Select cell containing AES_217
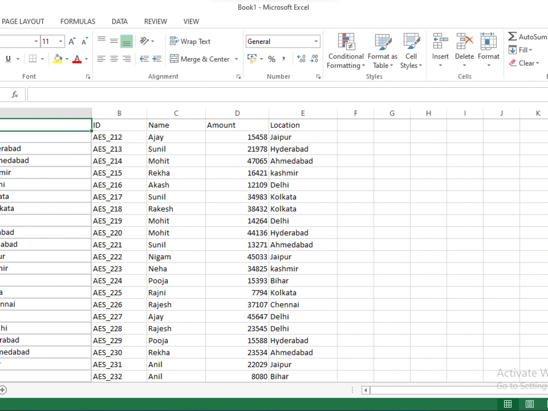 [119, 197]
